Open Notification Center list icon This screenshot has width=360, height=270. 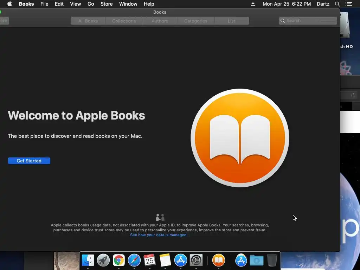coord(349,4)
